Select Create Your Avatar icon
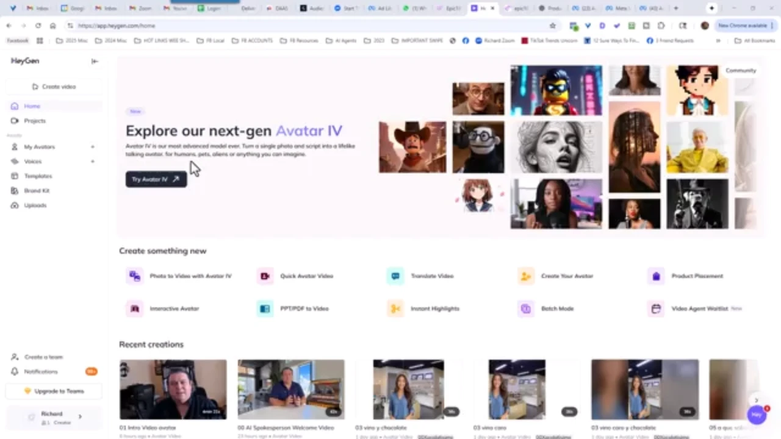 click(x=525, y=276)
